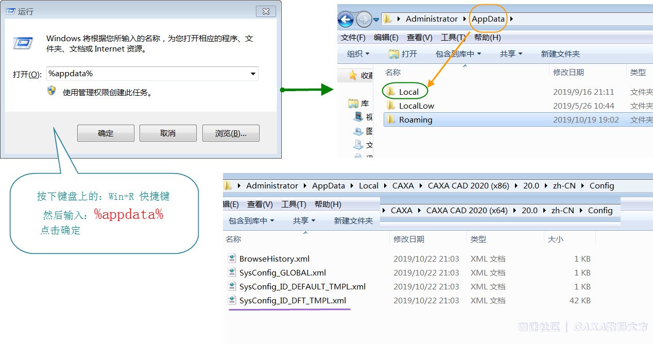The image size is (653, 344).
Task: Expand 包含到库中 dropdown in Config window
Action: click(x=251, y=220)
